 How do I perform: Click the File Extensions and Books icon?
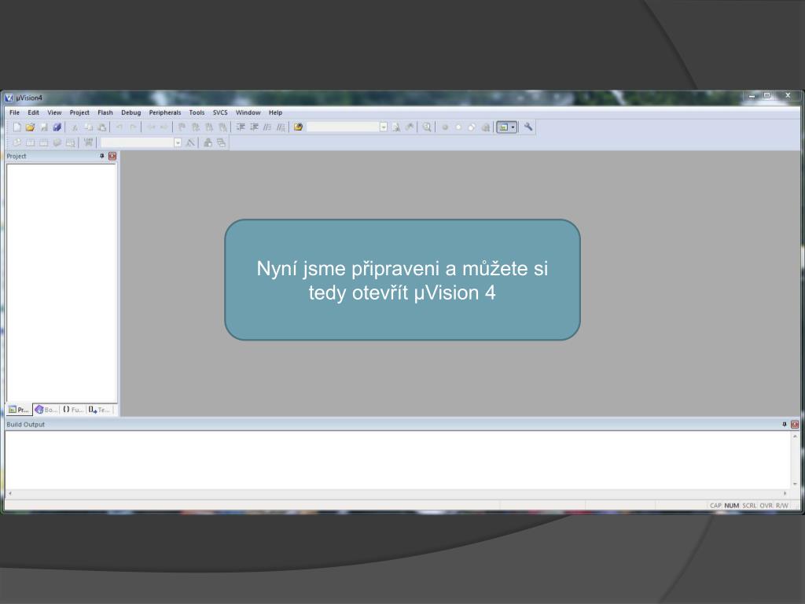point(208,143)
